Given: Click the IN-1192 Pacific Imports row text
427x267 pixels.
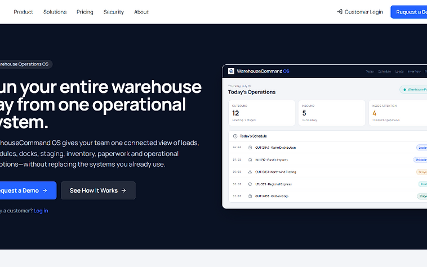Looking at the screenshot, I should (x=272, y=160).
